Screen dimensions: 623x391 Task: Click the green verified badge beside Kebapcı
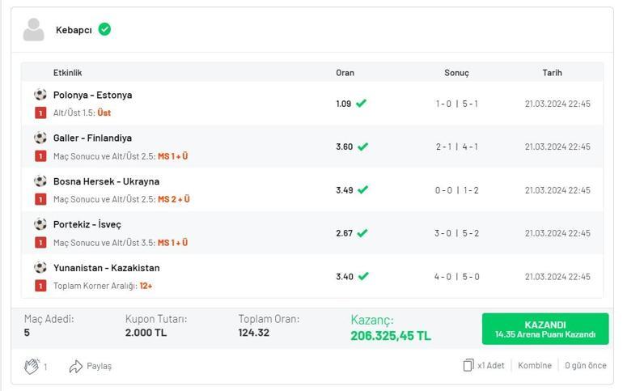[x=104, y=29]
